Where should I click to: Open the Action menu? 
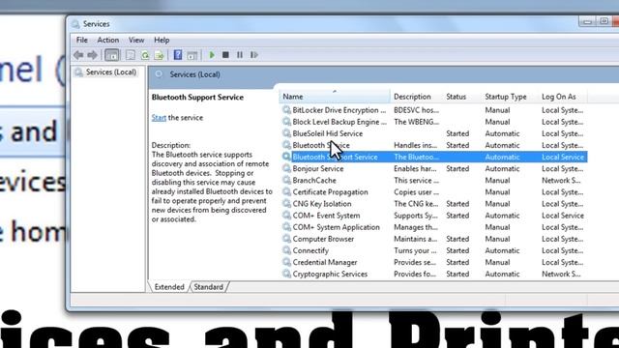pos(107,40)
